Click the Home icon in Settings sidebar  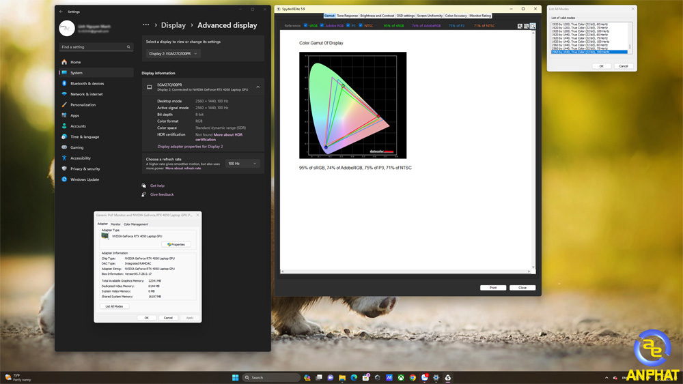pos(64,62)
